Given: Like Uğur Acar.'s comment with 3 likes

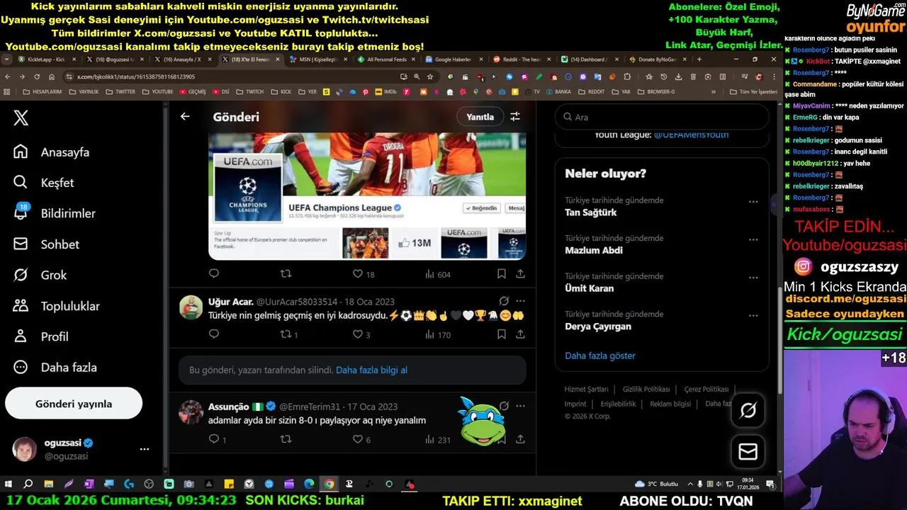Looking at the screenshot, I should [x=361, y=334].
